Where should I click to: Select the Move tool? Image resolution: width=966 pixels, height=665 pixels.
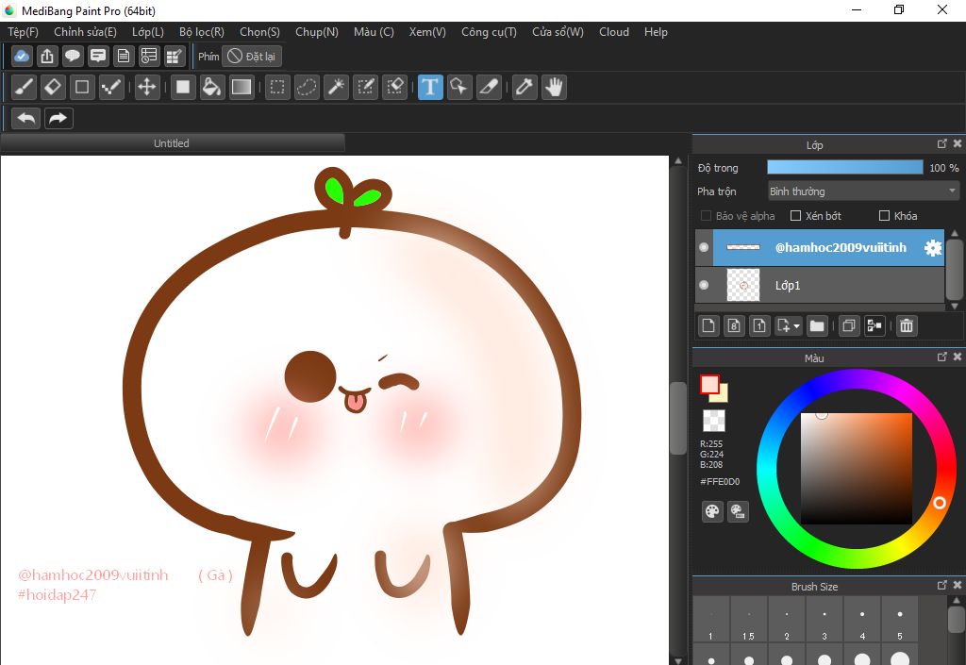pos(146,87)
